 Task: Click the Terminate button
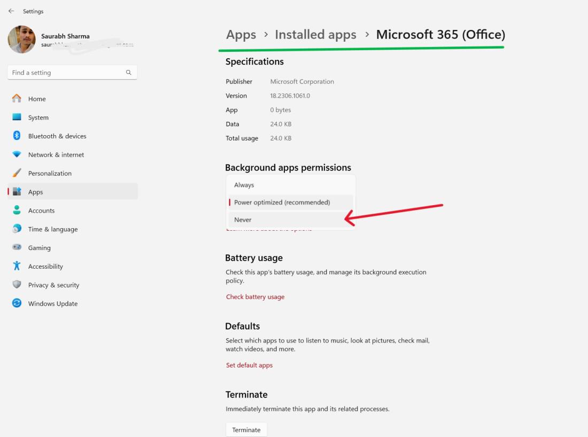(x=246, y=430)
